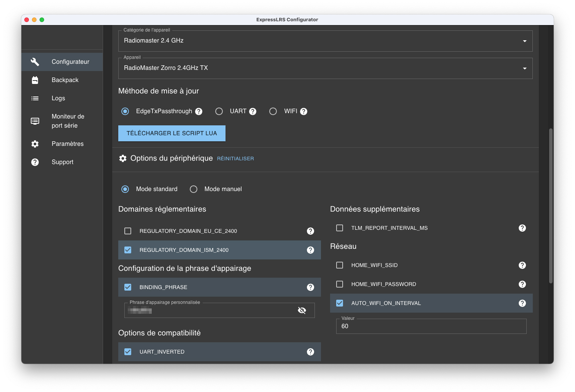Viewport: 575px width, 392px height.
Task: Open help for BINDING_PHRASE
Action: click(310, 287)
